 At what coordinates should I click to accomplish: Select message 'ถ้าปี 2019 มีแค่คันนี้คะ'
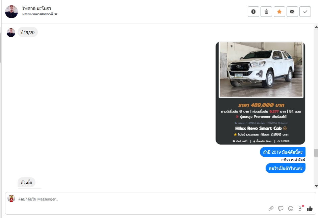[x=283, y=152]
